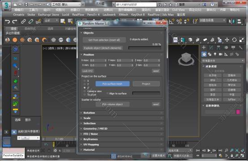Expand the FFD / Noise rollout
The width and height of the screenshot is (248, 161).
tap(122, 134)
